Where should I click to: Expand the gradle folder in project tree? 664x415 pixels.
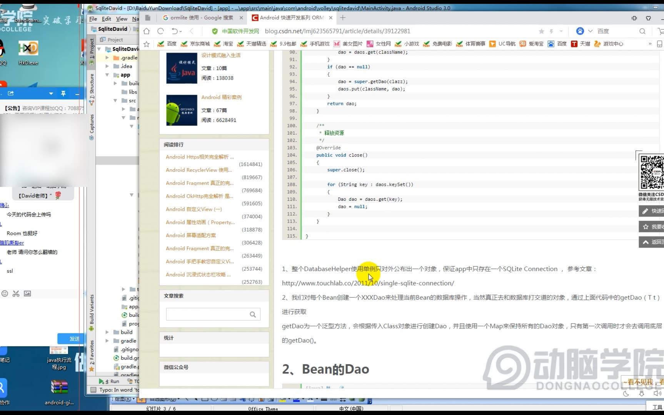(x=107, y=341)
